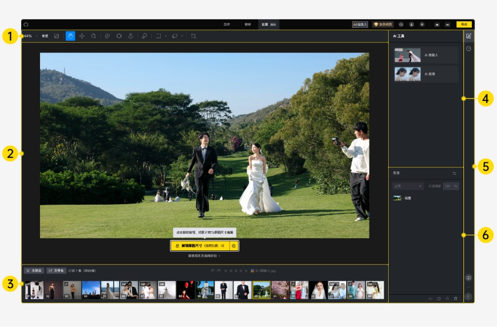The image size is (497, 327).
Task: Open the zoom percentage dropdown
Action: tap(36, 36)
